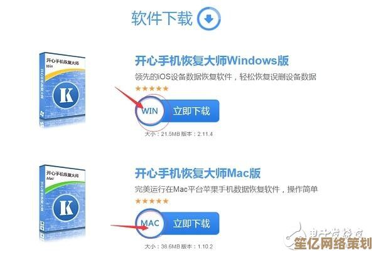Viewport: 376px width, 255px height.
Task: Open 开心手机恢复大师Windows版 title link
Action: tap(212, 61)
